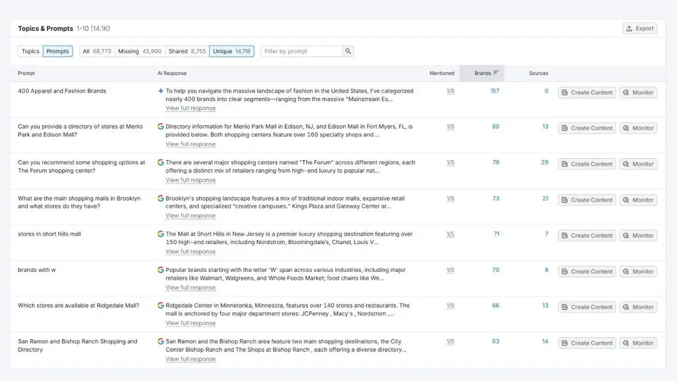Click the Google icon in Menlo Park row
Image resolution: width=677 pixels, height=381 pixels.
point(161,126)
